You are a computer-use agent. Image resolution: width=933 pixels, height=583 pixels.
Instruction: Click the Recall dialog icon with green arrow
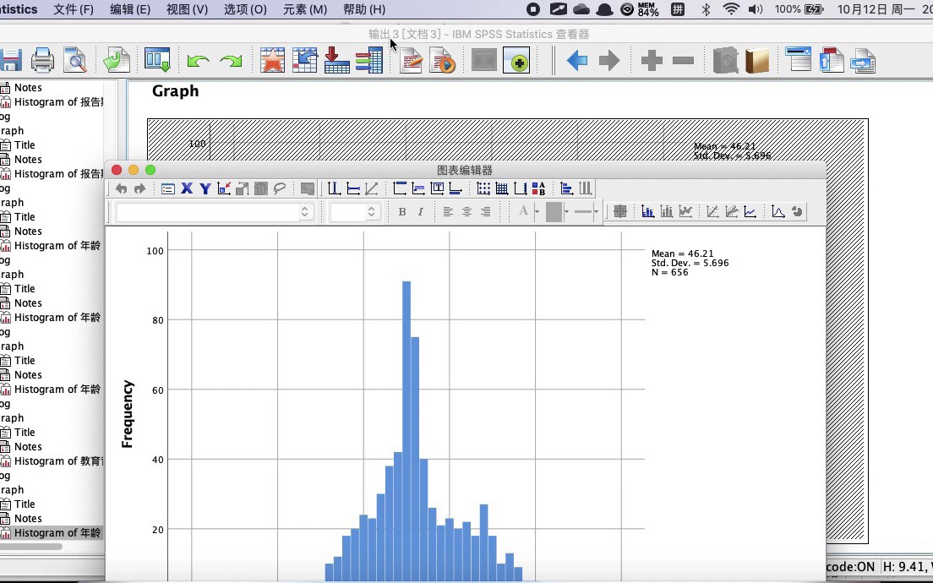coord(158,61)
